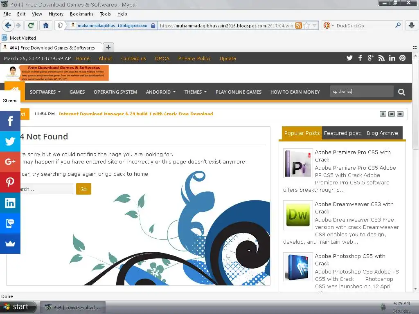Open the File menu
This screenshot has width=419, height=314.
pos(7,14)
